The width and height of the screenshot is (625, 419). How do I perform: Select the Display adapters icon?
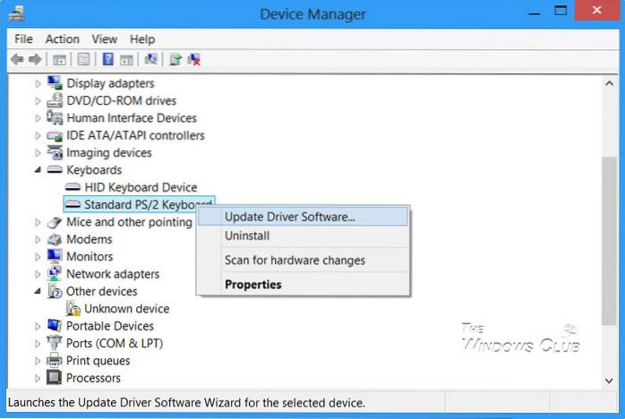(x=55, y=83)
